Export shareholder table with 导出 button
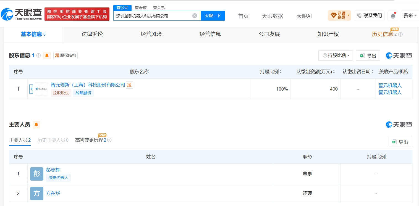Image resolution: width=419 pixels, height=206 pixels. tap(368, 56)
